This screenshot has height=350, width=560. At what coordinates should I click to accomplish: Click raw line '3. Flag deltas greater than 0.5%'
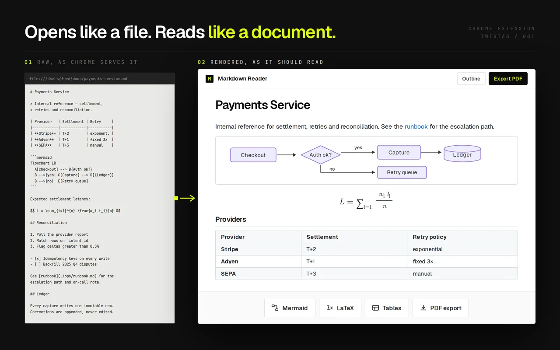coord(64,246)
